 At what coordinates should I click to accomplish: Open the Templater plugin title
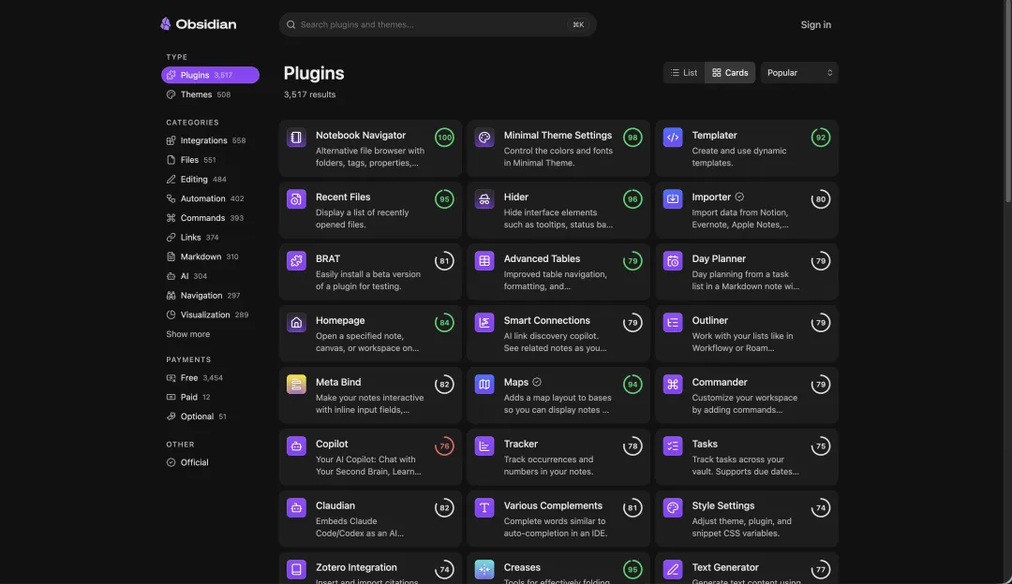[714, 136]
